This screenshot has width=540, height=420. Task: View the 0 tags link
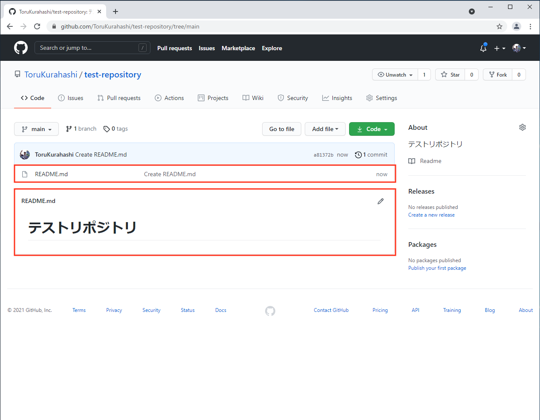[116, 129]
